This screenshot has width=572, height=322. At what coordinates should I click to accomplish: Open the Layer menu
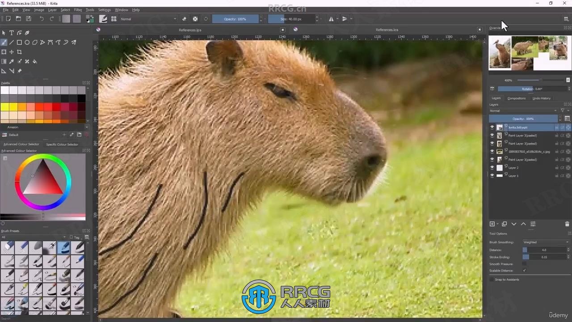[52, 9]
